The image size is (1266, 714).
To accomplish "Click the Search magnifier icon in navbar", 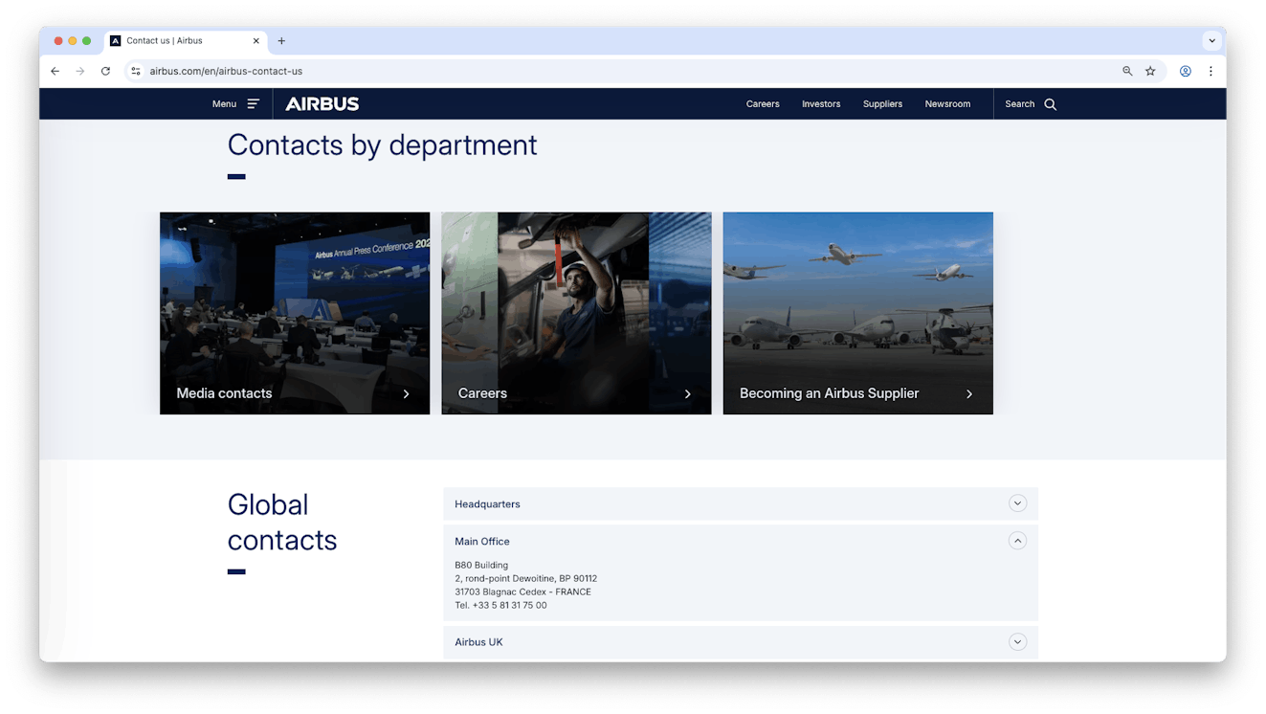I will tap(1050, 104).
